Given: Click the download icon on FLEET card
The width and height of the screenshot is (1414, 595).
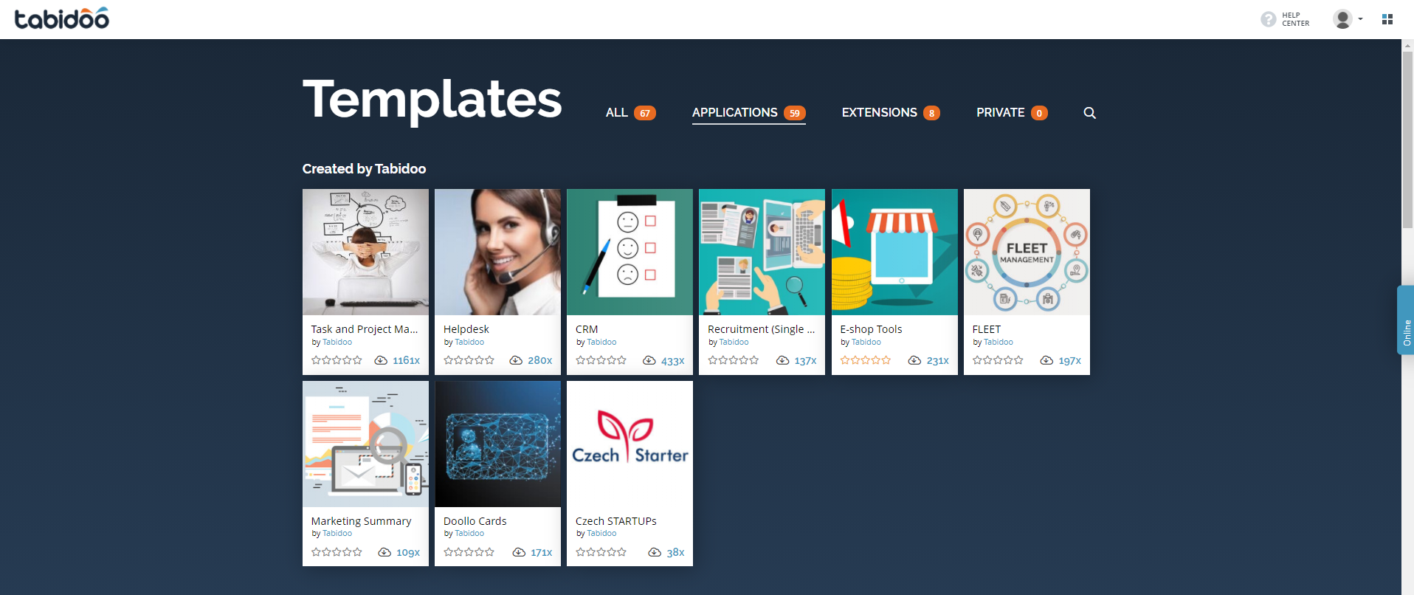Looking at the screenshot, I should 1046,360.
